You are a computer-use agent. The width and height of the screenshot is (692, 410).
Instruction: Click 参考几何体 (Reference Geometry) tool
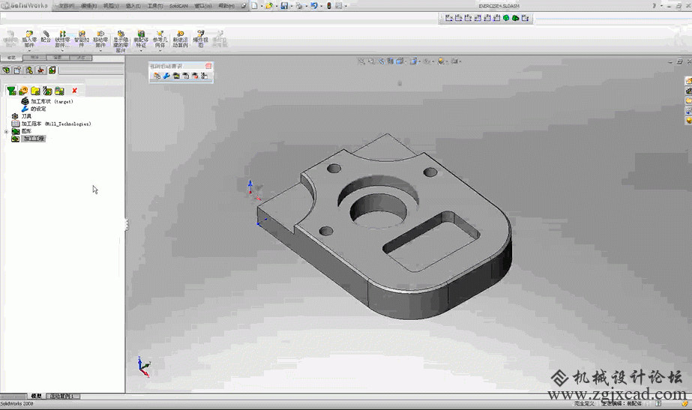coord(160,39)
